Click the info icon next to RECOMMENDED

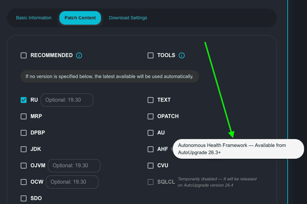[79, 55]
